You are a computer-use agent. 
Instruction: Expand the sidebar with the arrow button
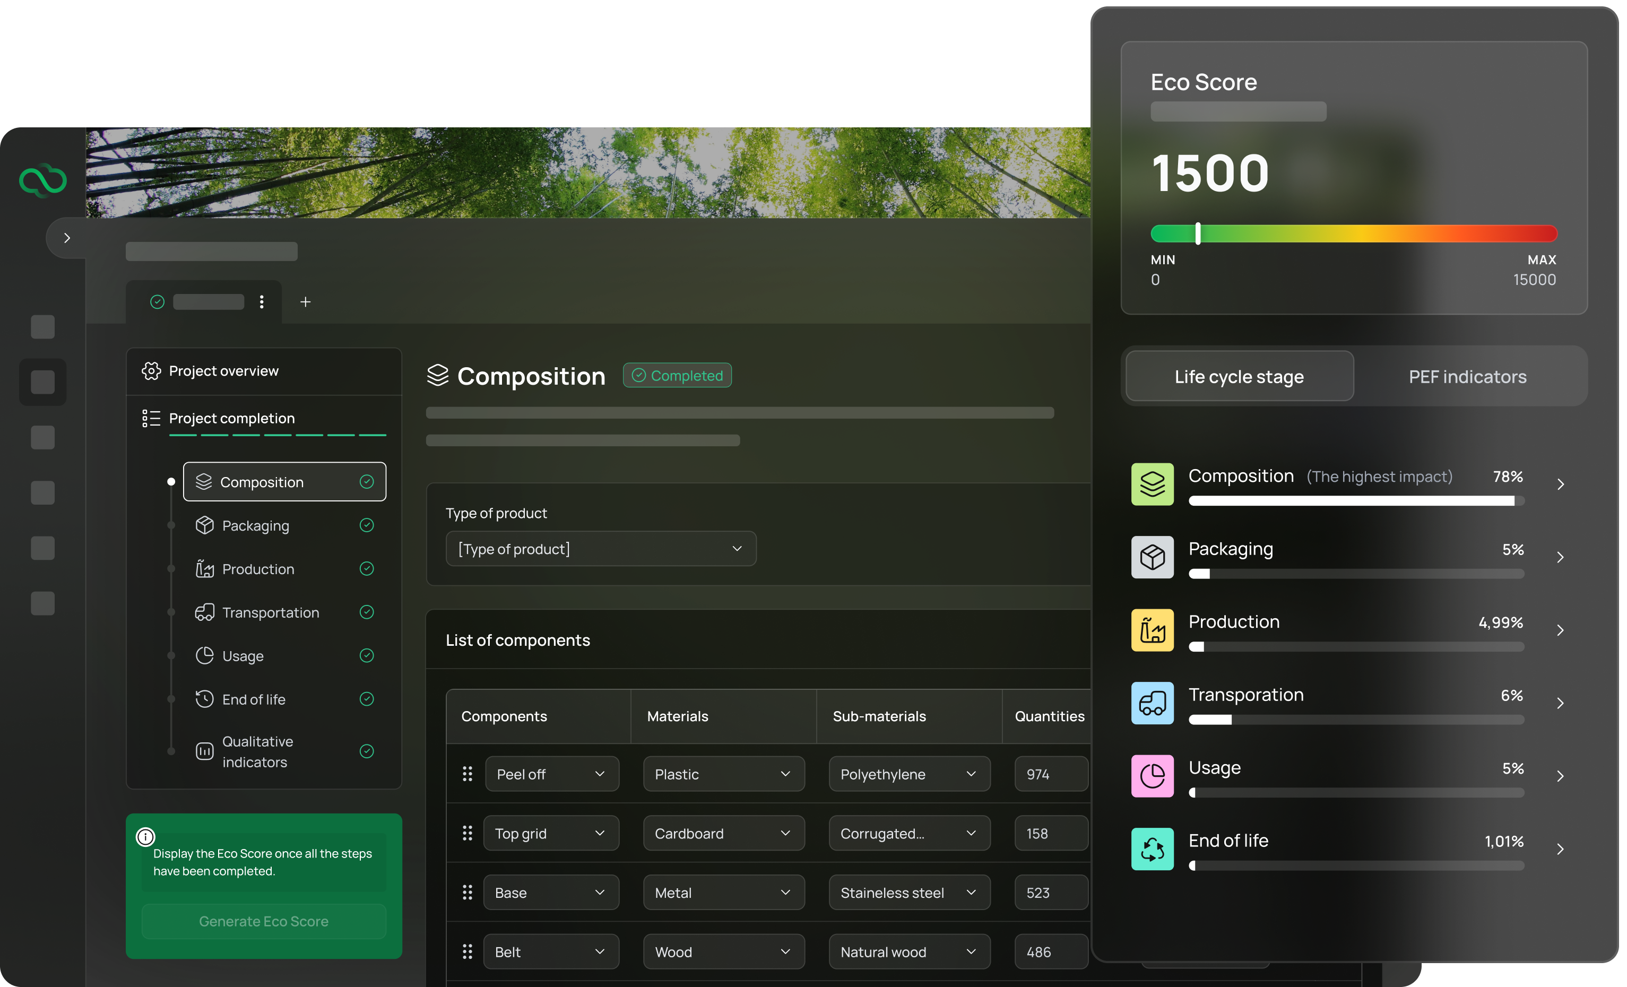point(67,238)
